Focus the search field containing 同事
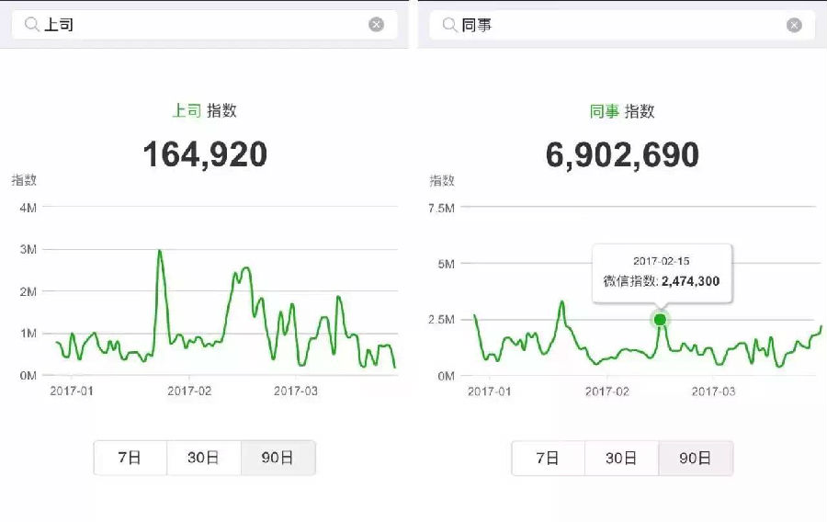Image resolution: width=827 pixels, height=522 pixels. (x=620, y=26)
